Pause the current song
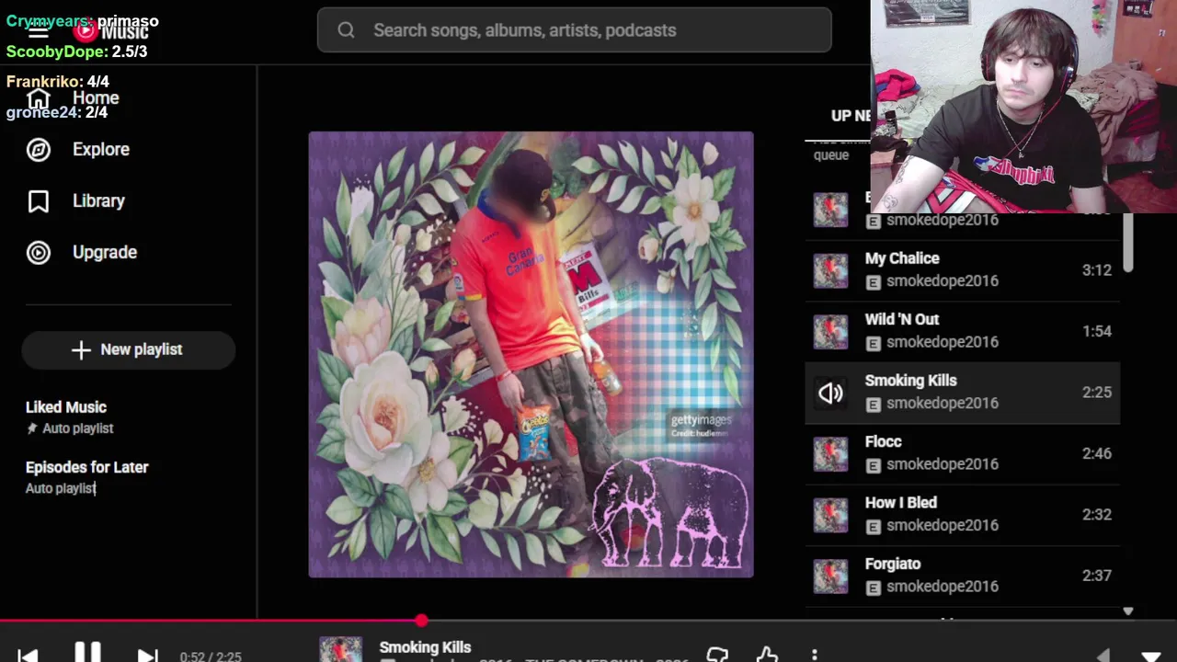This screenshot has width=1177, height=662. [x=87, y=653]
